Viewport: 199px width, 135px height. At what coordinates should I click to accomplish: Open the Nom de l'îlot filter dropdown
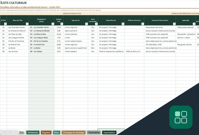click(27, 24)
